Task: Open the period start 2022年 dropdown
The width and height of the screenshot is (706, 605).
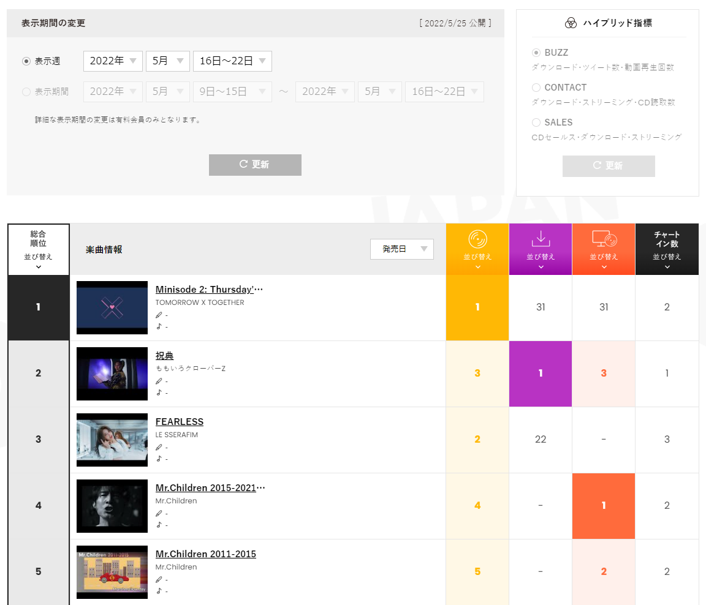Action: [113, 92]
